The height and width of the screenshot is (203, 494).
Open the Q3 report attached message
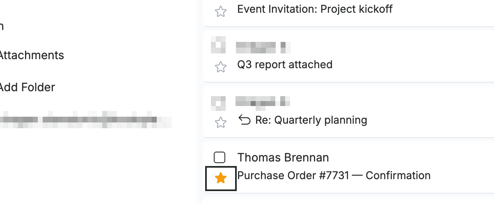pyautogui.click(x=285, y=65)
